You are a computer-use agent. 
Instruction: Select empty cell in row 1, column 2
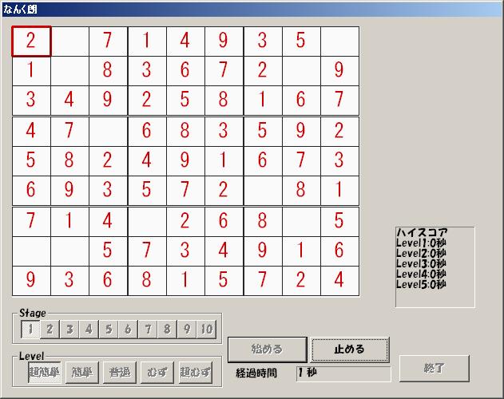[x=69, y=41]
